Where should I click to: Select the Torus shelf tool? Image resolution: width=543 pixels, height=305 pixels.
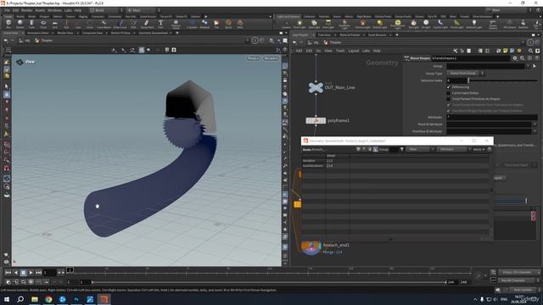[43, 24]
